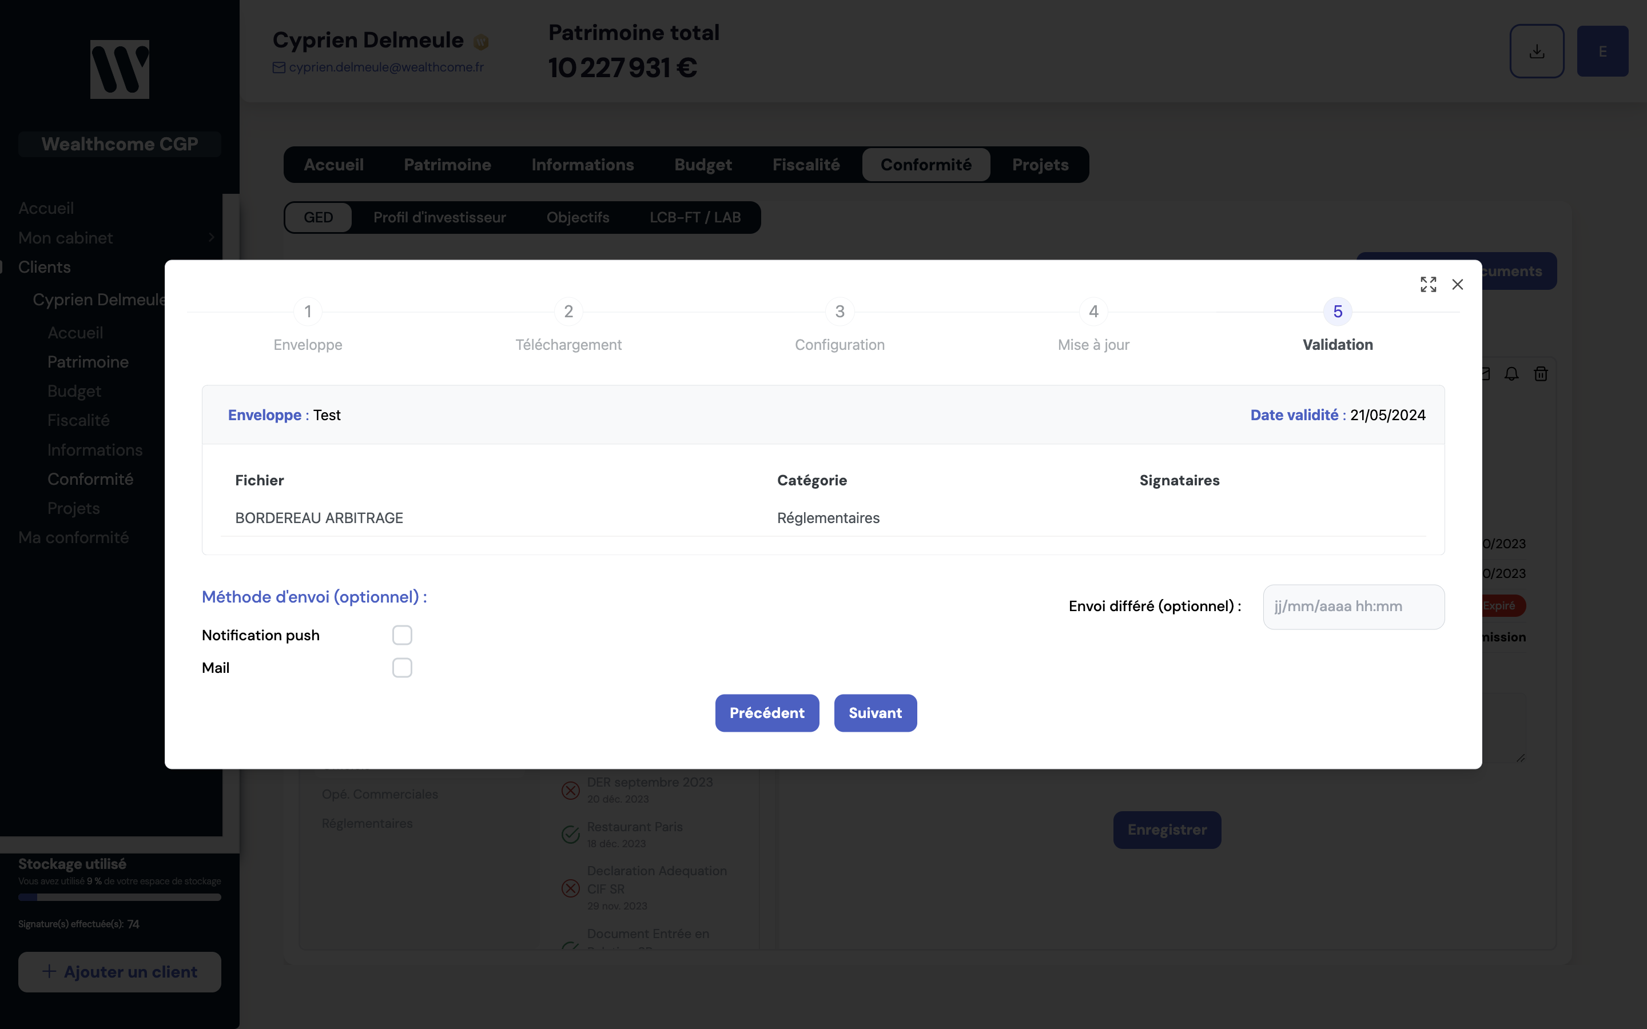Open Accueil in main sidebar
The image size is (1647, 1029).
[46, 208]
